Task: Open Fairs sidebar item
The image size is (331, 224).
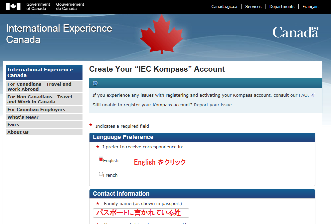Action: [x=44, y=124]
